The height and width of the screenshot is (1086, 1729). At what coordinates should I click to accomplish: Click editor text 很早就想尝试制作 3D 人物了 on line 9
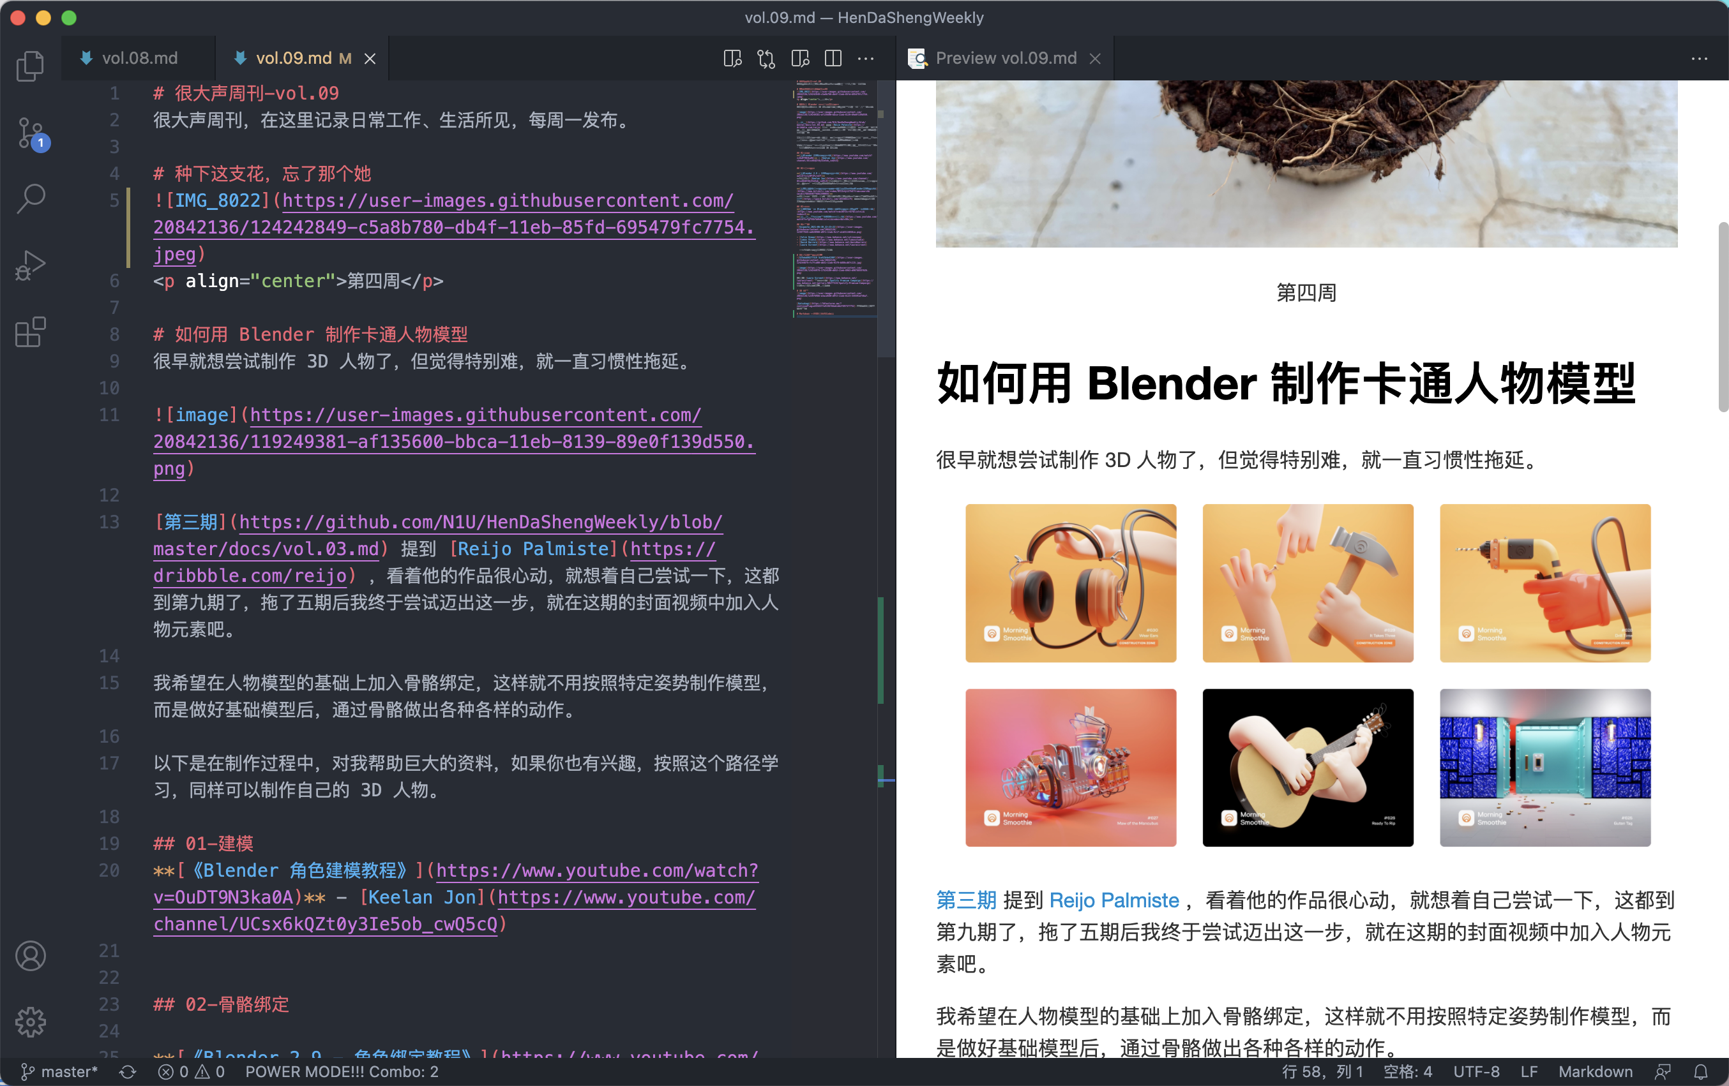click(272, 361)
